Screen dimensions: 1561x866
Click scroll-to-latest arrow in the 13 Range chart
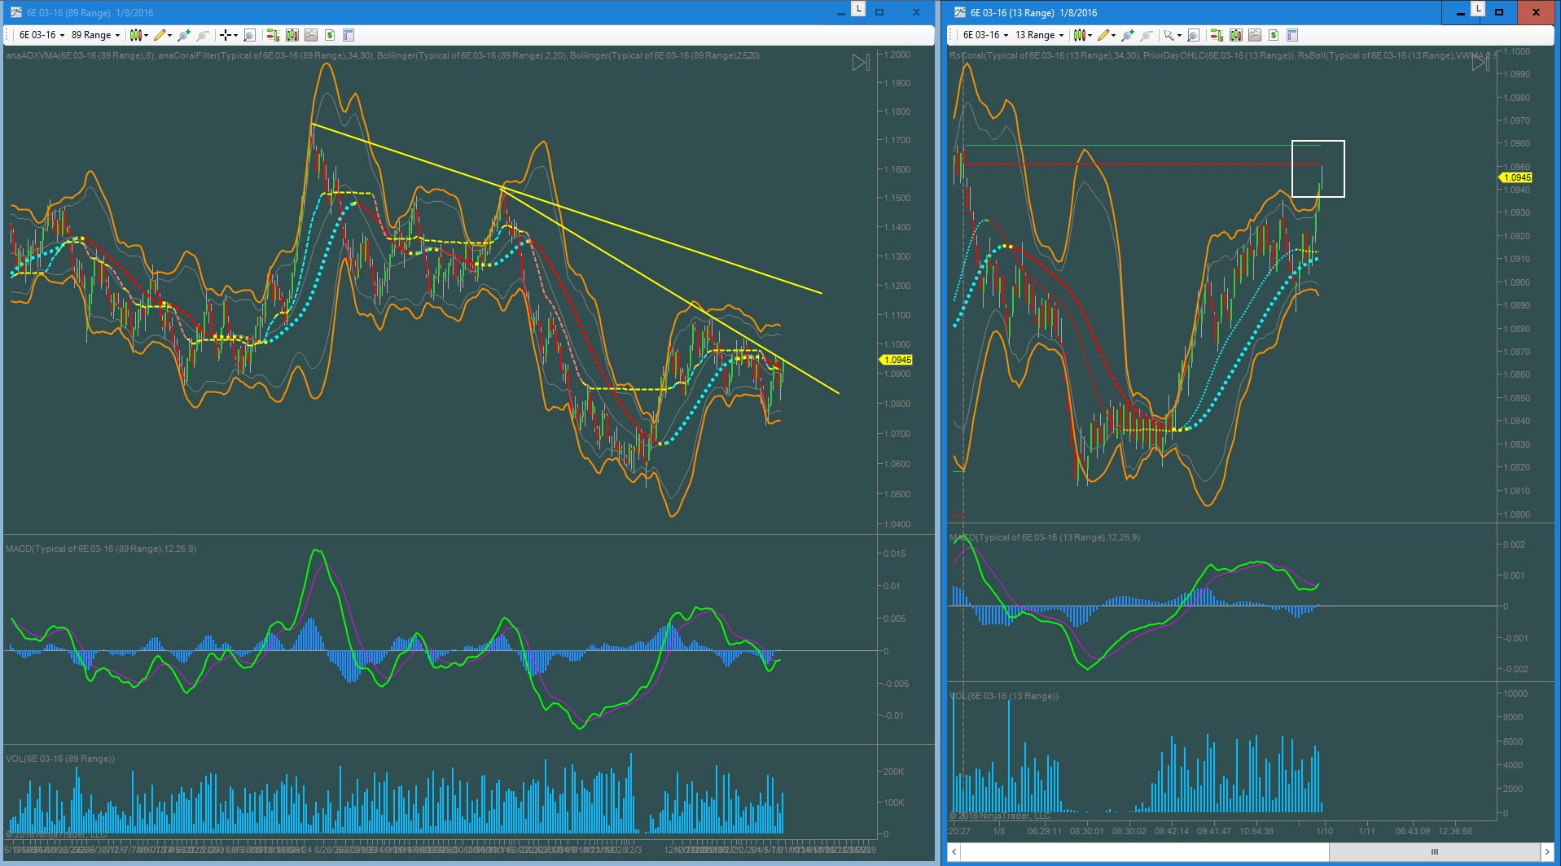pyautogui.click(x=1481, y=63)
